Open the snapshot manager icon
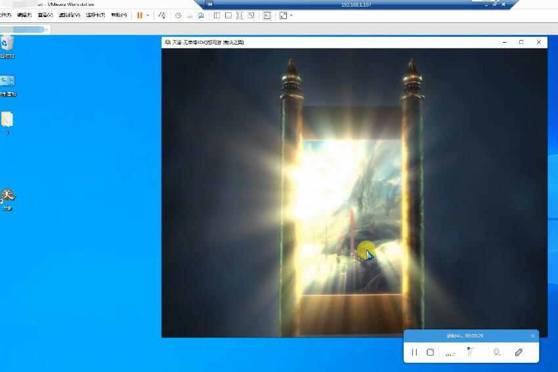This screenshot has width=558, height=372. click(x=201, y=15)
